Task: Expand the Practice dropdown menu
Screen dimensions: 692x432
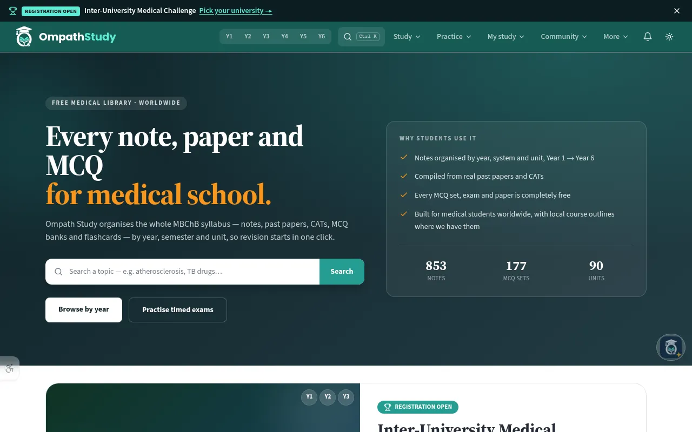Action: (454, 37)
